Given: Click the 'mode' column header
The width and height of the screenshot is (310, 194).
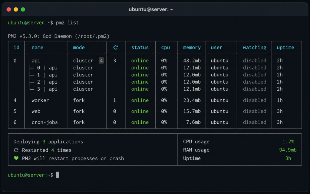Looking at the screenshot, I should [79, 48].
